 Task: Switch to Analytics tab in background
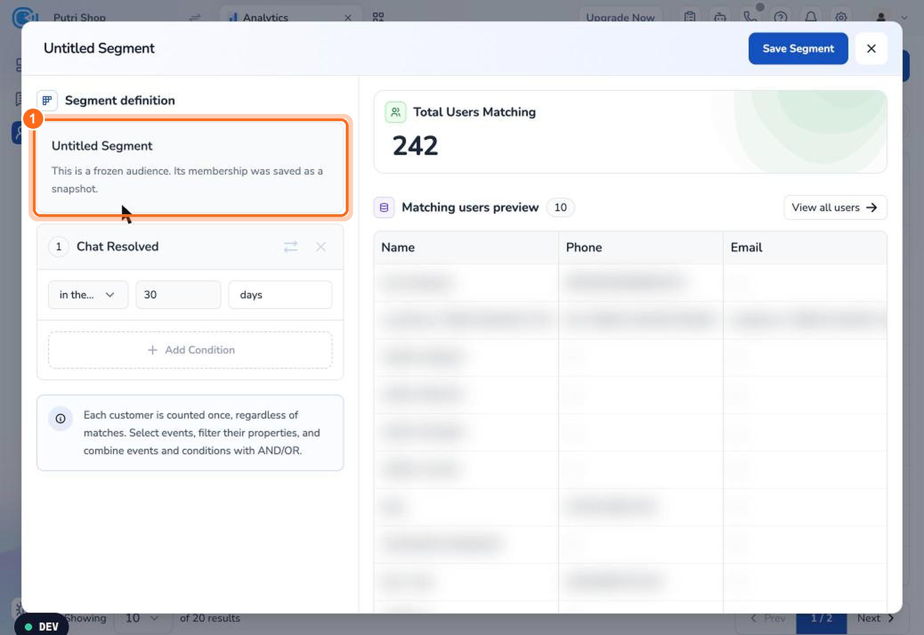click(x=265, y=17)
